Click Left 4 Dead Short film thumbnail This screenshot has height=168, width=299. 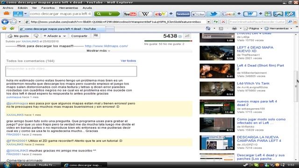pyautogui.click(x=217, y=71)
